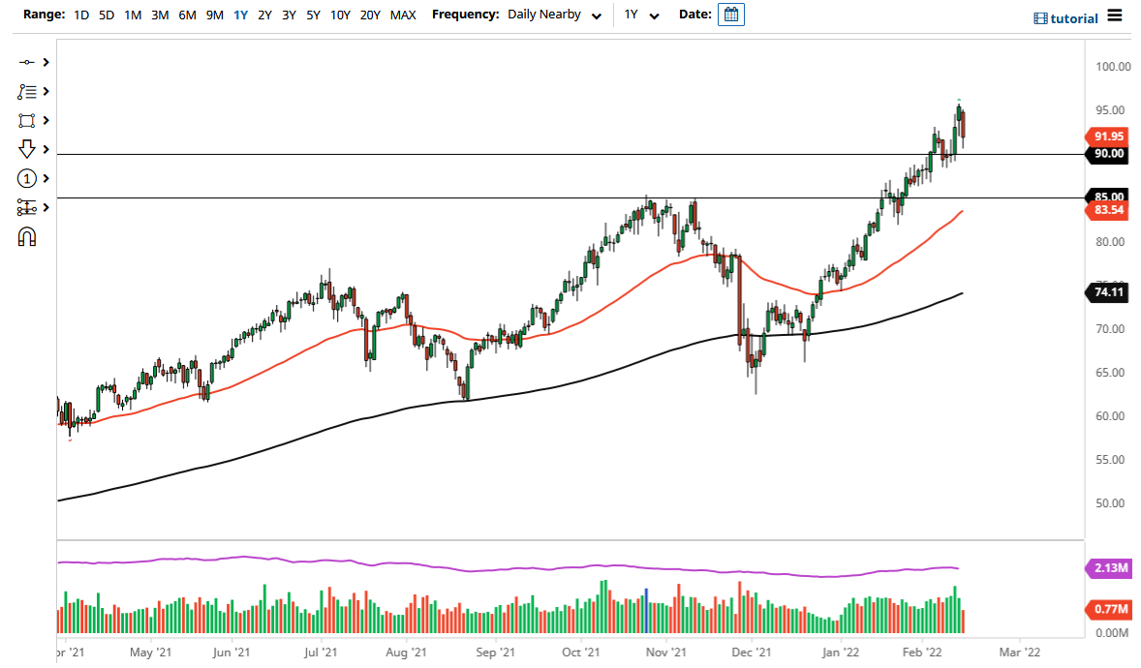Select the line drawing tool

coord(27,61)
